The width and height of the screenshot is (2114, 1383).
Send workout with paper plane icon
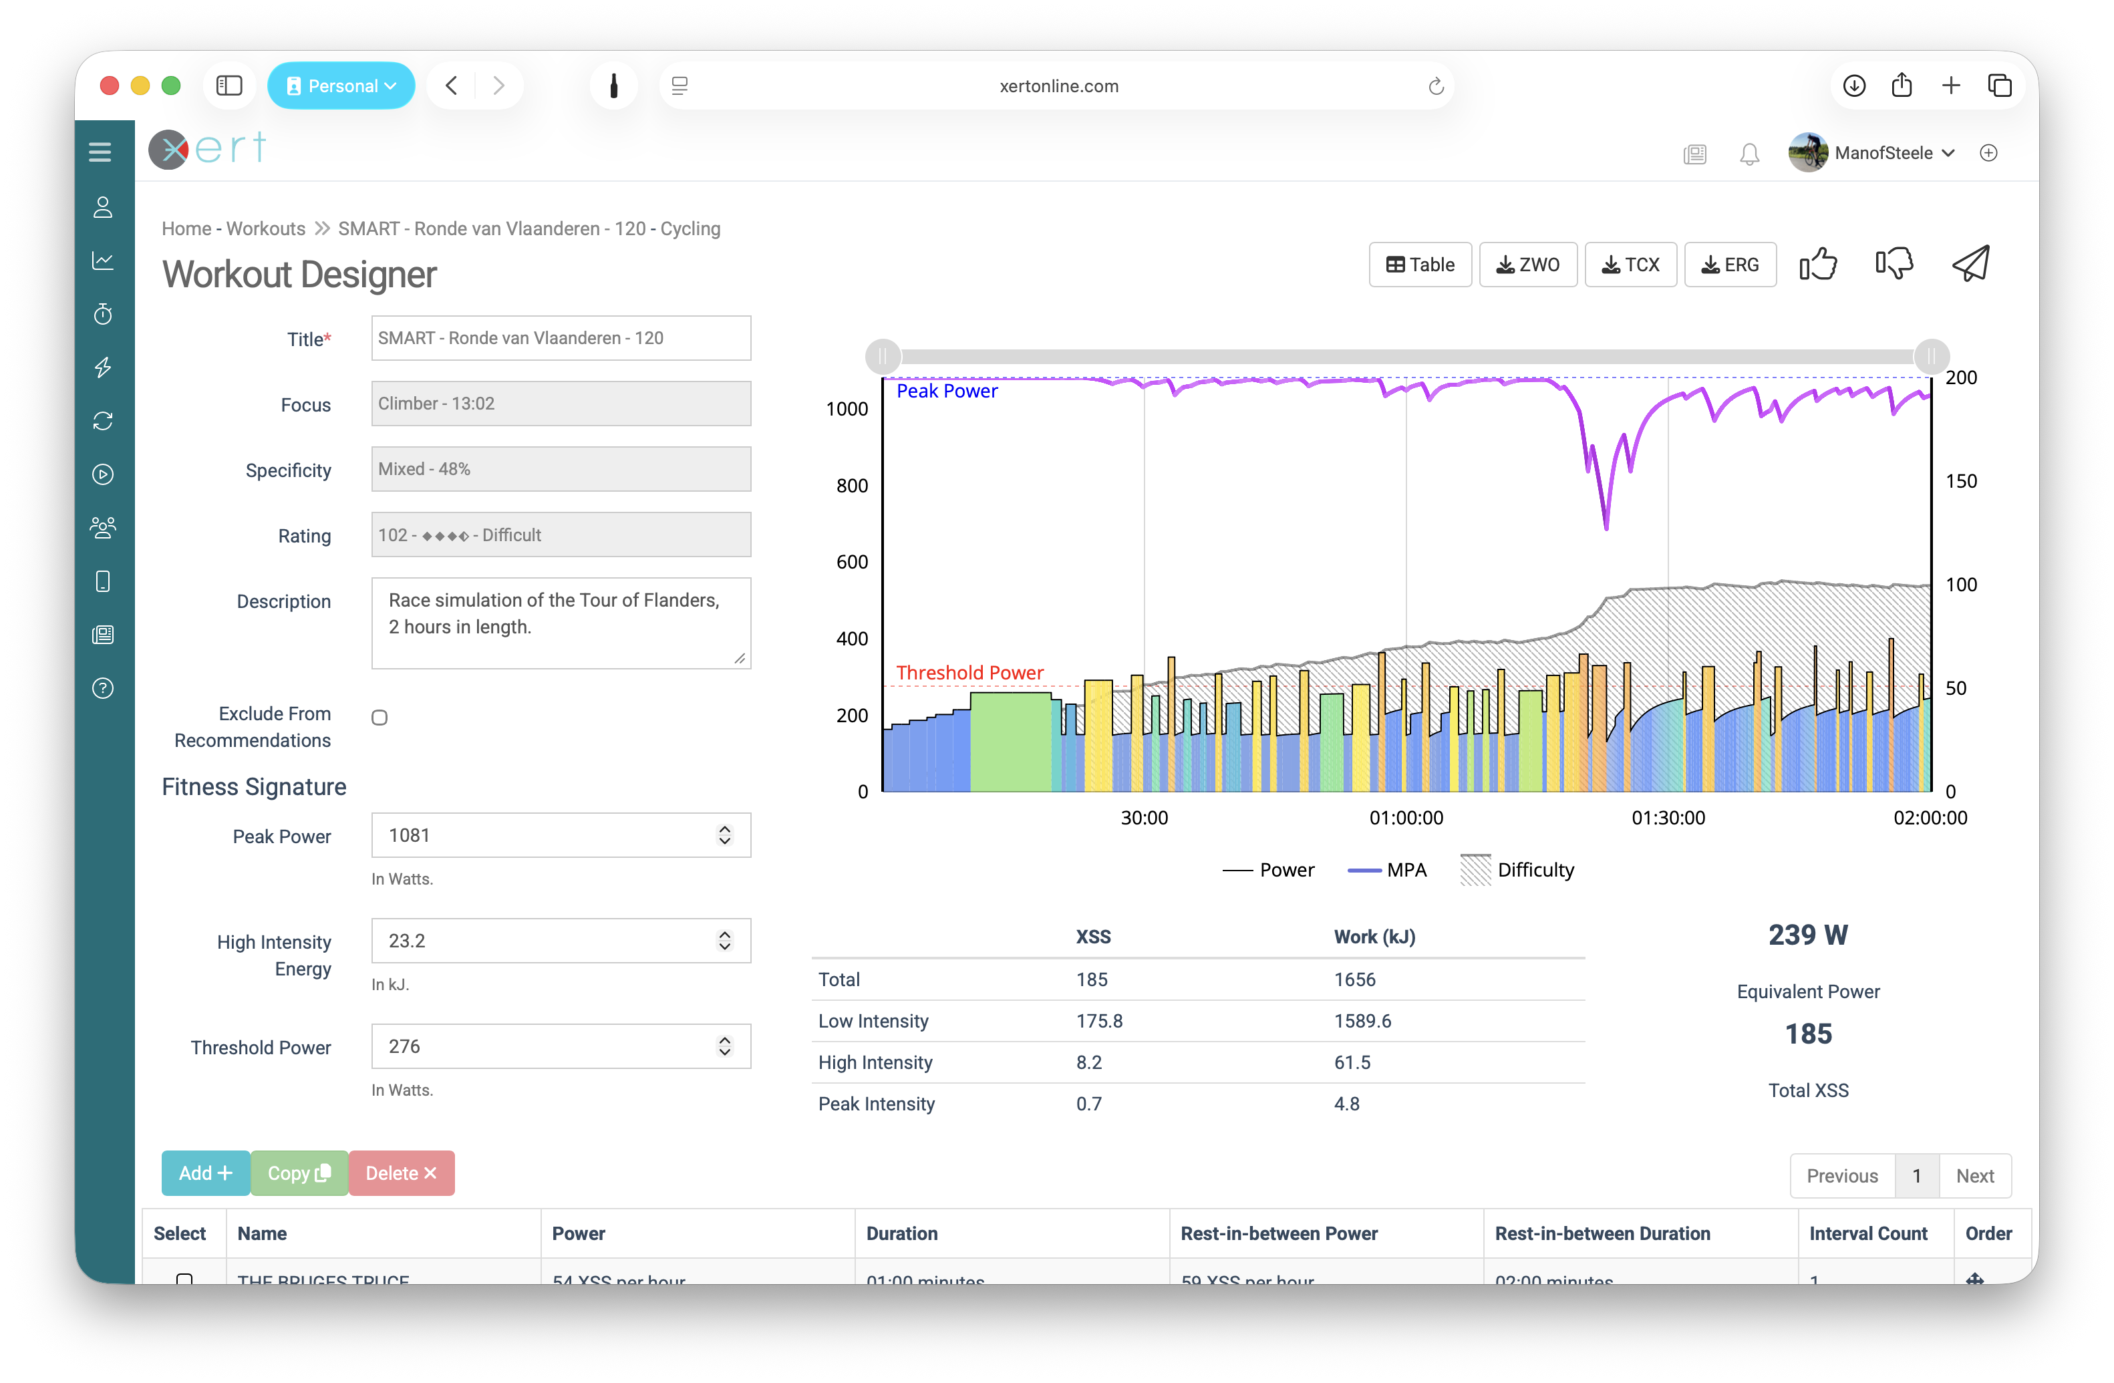(1971, 264)
